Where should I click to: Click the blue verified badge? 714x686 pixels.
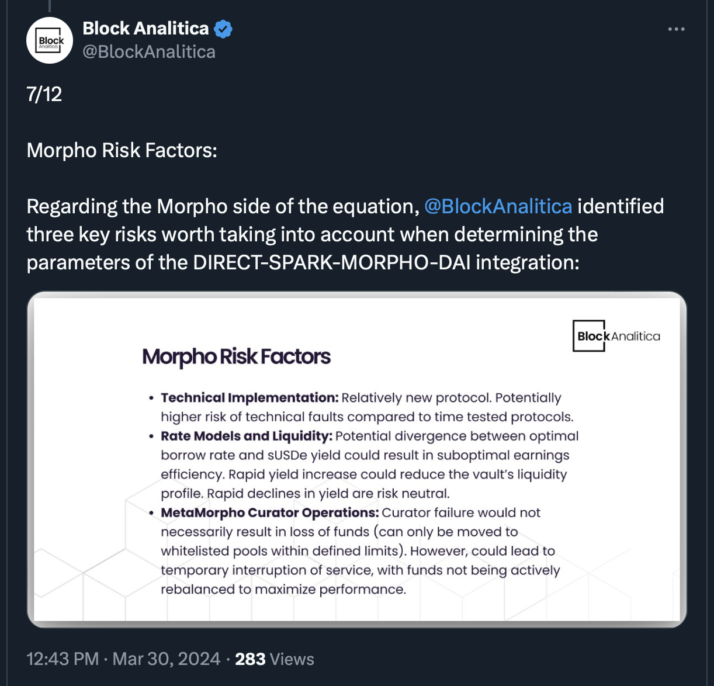[x=223, y=29]
